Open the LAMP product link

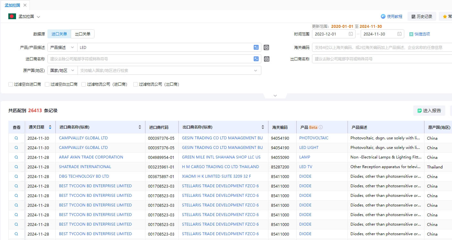[305, 157]
